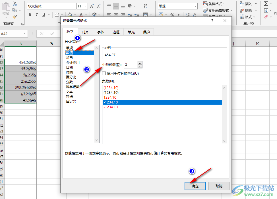
Task: Center text horizontally in ribbon
Action: click(116, 15)
